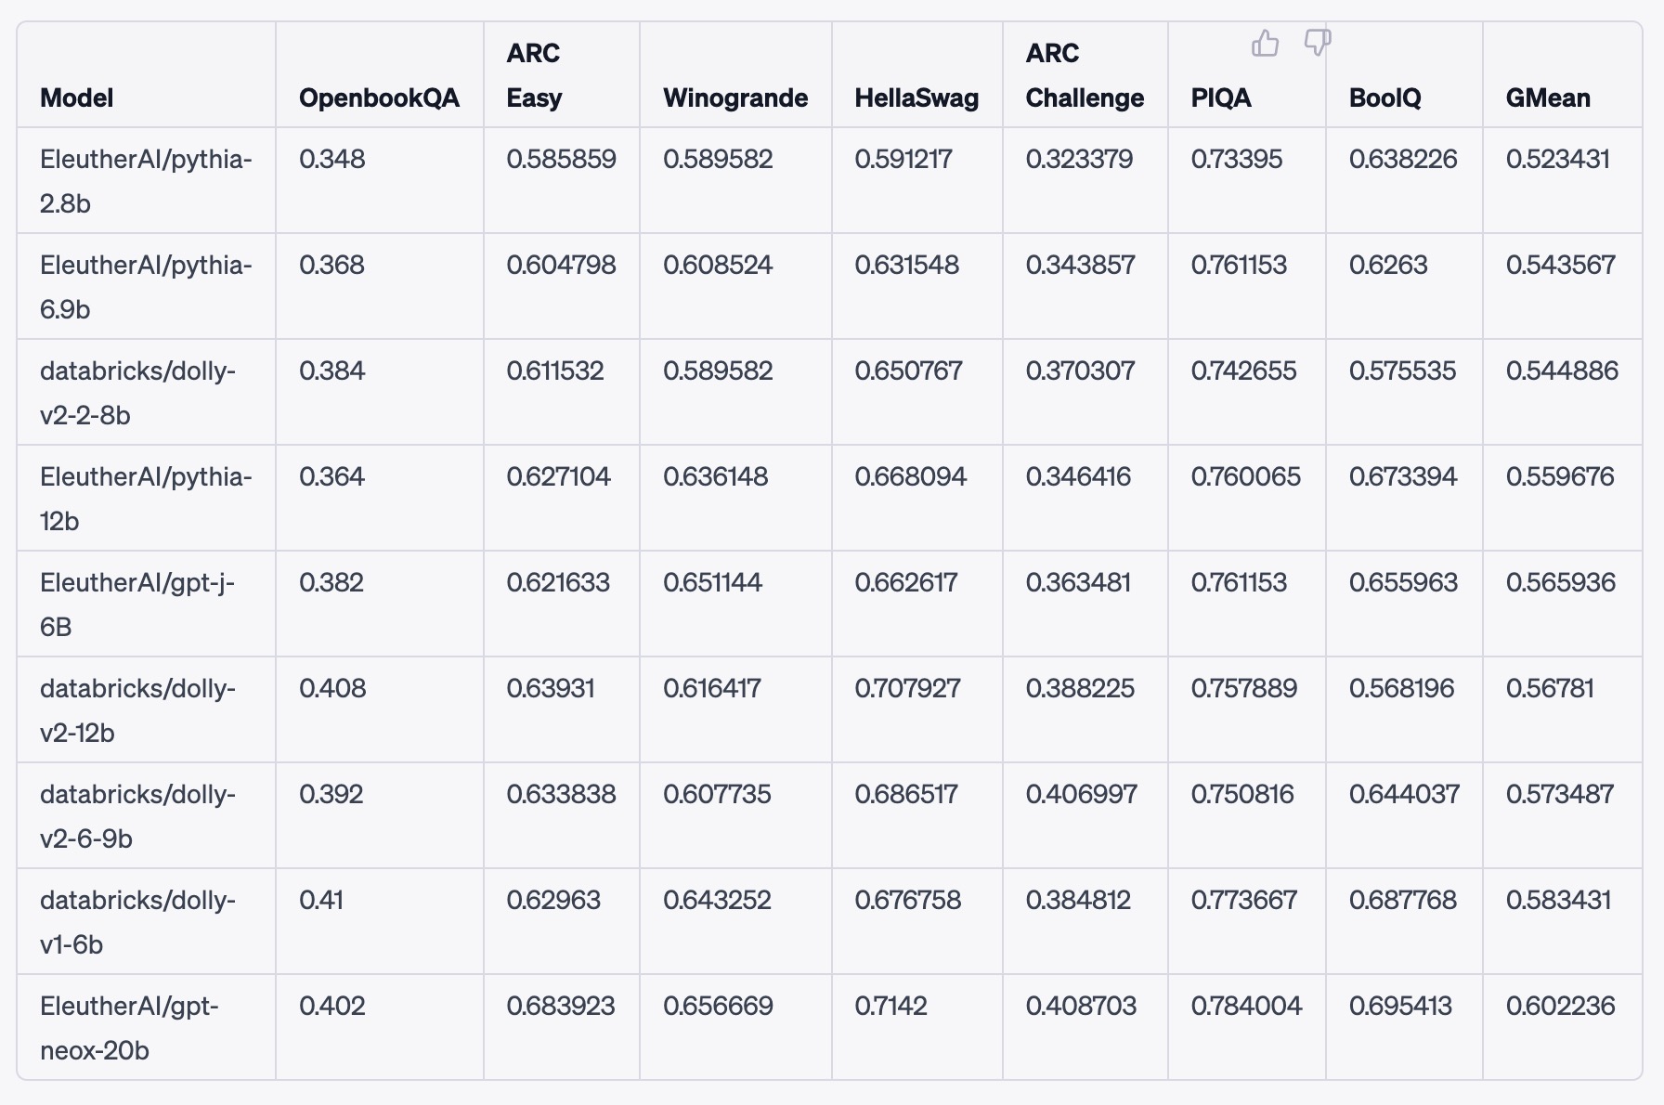Image resolution: width=1664 pixels, height=1105 pixels.
Task: Select the databricks/dolly-v2-12b model cell
Action: 137,710
